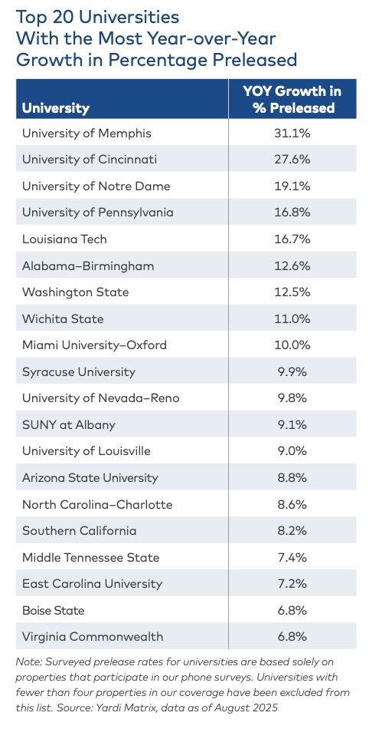
Task: Select the Virginia Commonwealth row
Action: (x=186, y=636)
